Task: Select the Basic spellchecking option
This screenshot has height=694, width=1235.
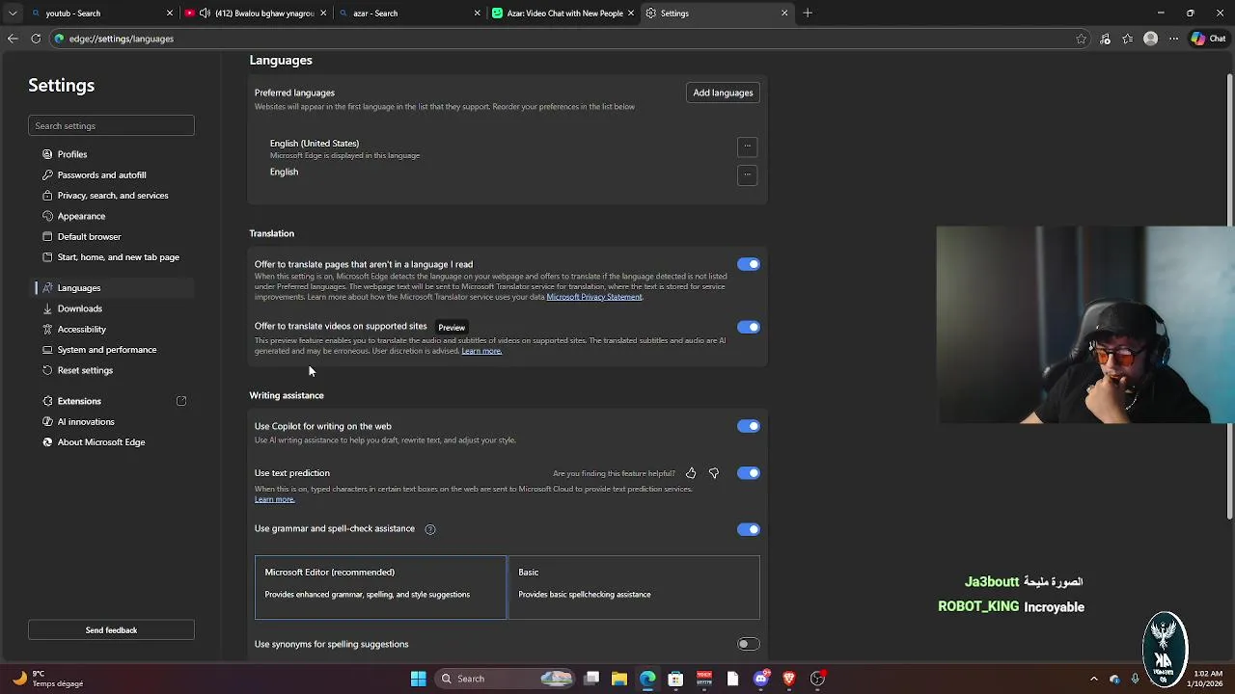Action: [634, 587]
